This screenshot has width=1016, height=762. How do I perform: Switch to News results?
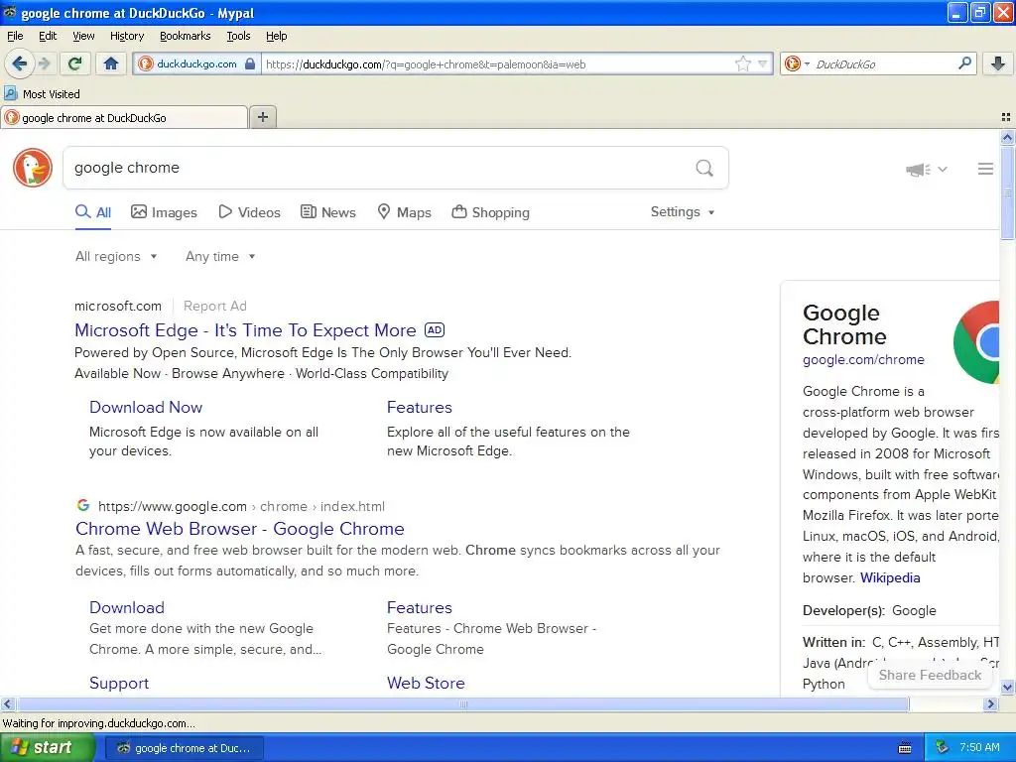click(x=328, y=212)
